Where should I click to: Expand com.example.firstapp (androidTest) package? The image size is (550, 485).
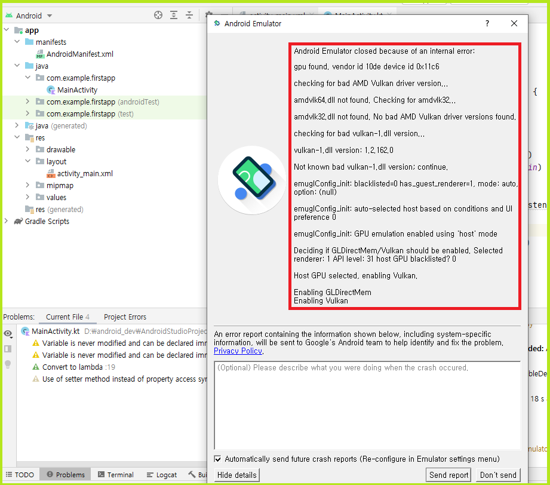(x=27, y=102)
